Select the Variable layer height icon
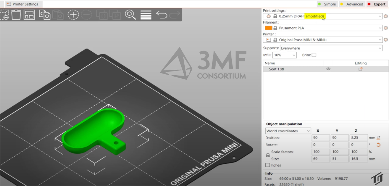The width and height of the screenshot is (389, 186). coord(146,15)
